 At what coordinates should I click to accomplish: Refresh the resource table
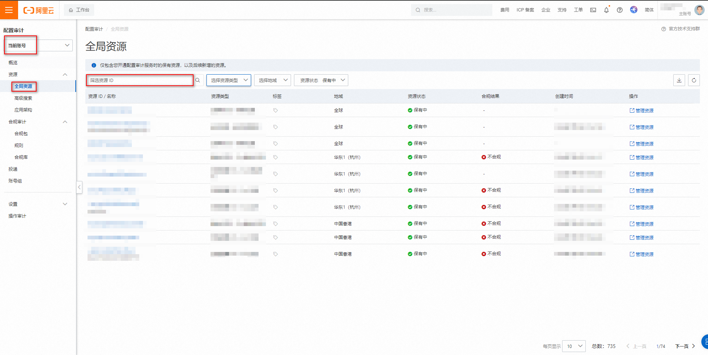pos(694,80)
